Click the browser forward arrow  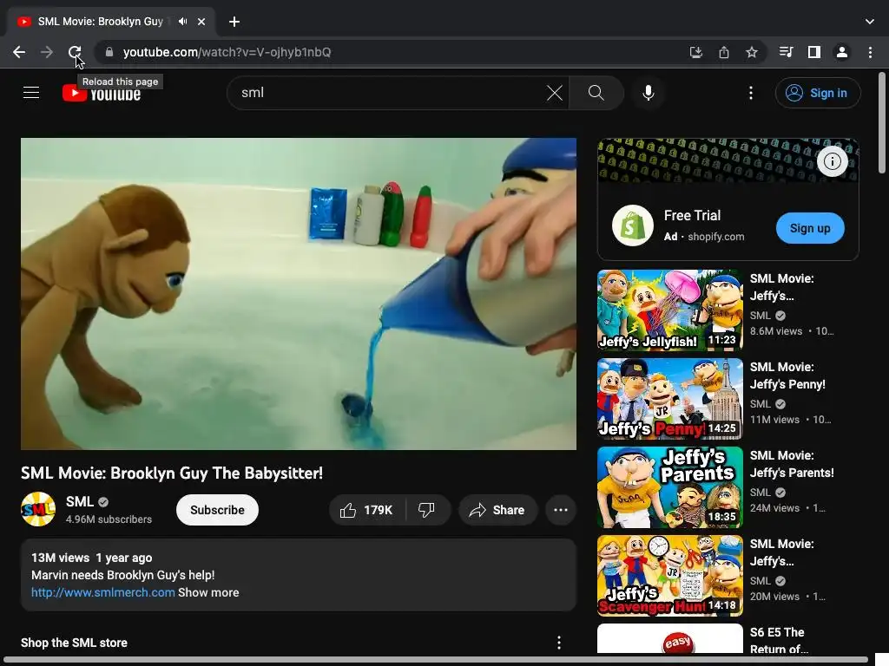(x=47, y=52)
